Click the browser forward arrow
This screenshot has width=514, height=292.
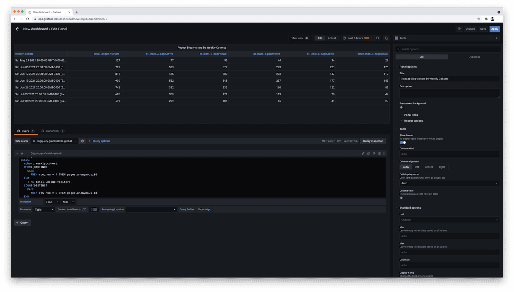(21, 19)
